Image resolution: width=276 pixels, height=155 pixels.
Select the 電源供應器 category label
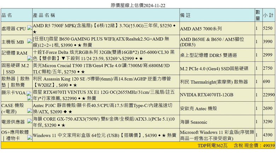click(13, 122)
